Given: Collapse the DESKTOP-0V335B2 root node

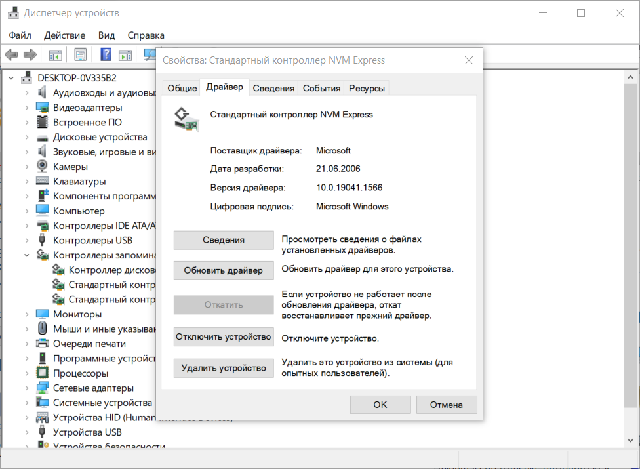Looking at the screenshot, I should tap(11, 77).
